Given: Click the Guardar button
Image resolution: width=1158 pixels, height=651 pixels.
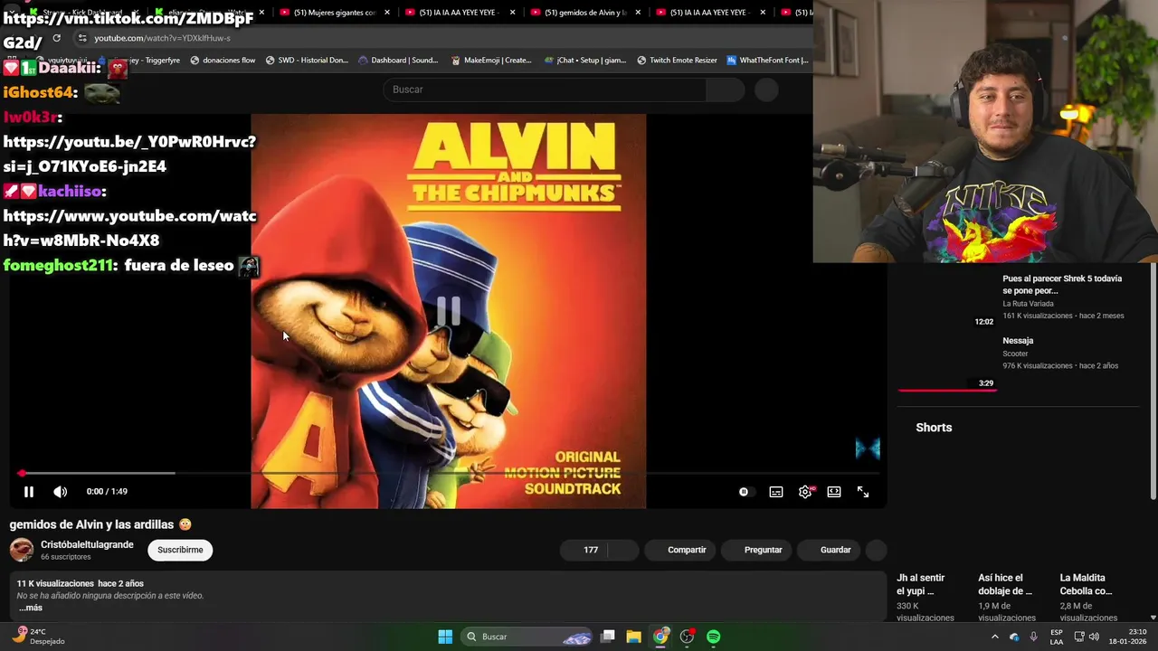Looking at the screenshot, I should pyautogui.click(x=829, y=550).
